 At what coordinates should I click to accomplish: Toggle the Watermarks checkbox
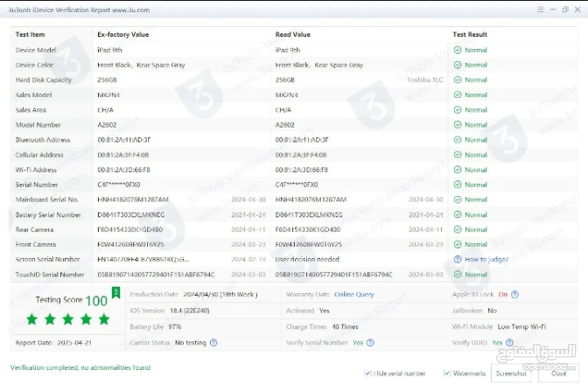tap(447, 373)
